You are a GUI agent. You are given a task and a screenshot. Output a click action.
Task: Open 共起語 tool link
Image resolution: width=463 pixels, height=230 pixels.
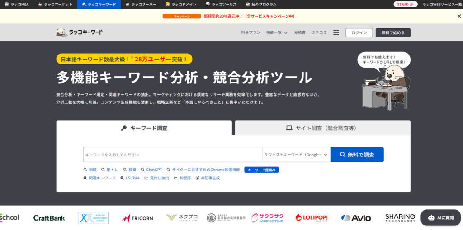point(182,178)
